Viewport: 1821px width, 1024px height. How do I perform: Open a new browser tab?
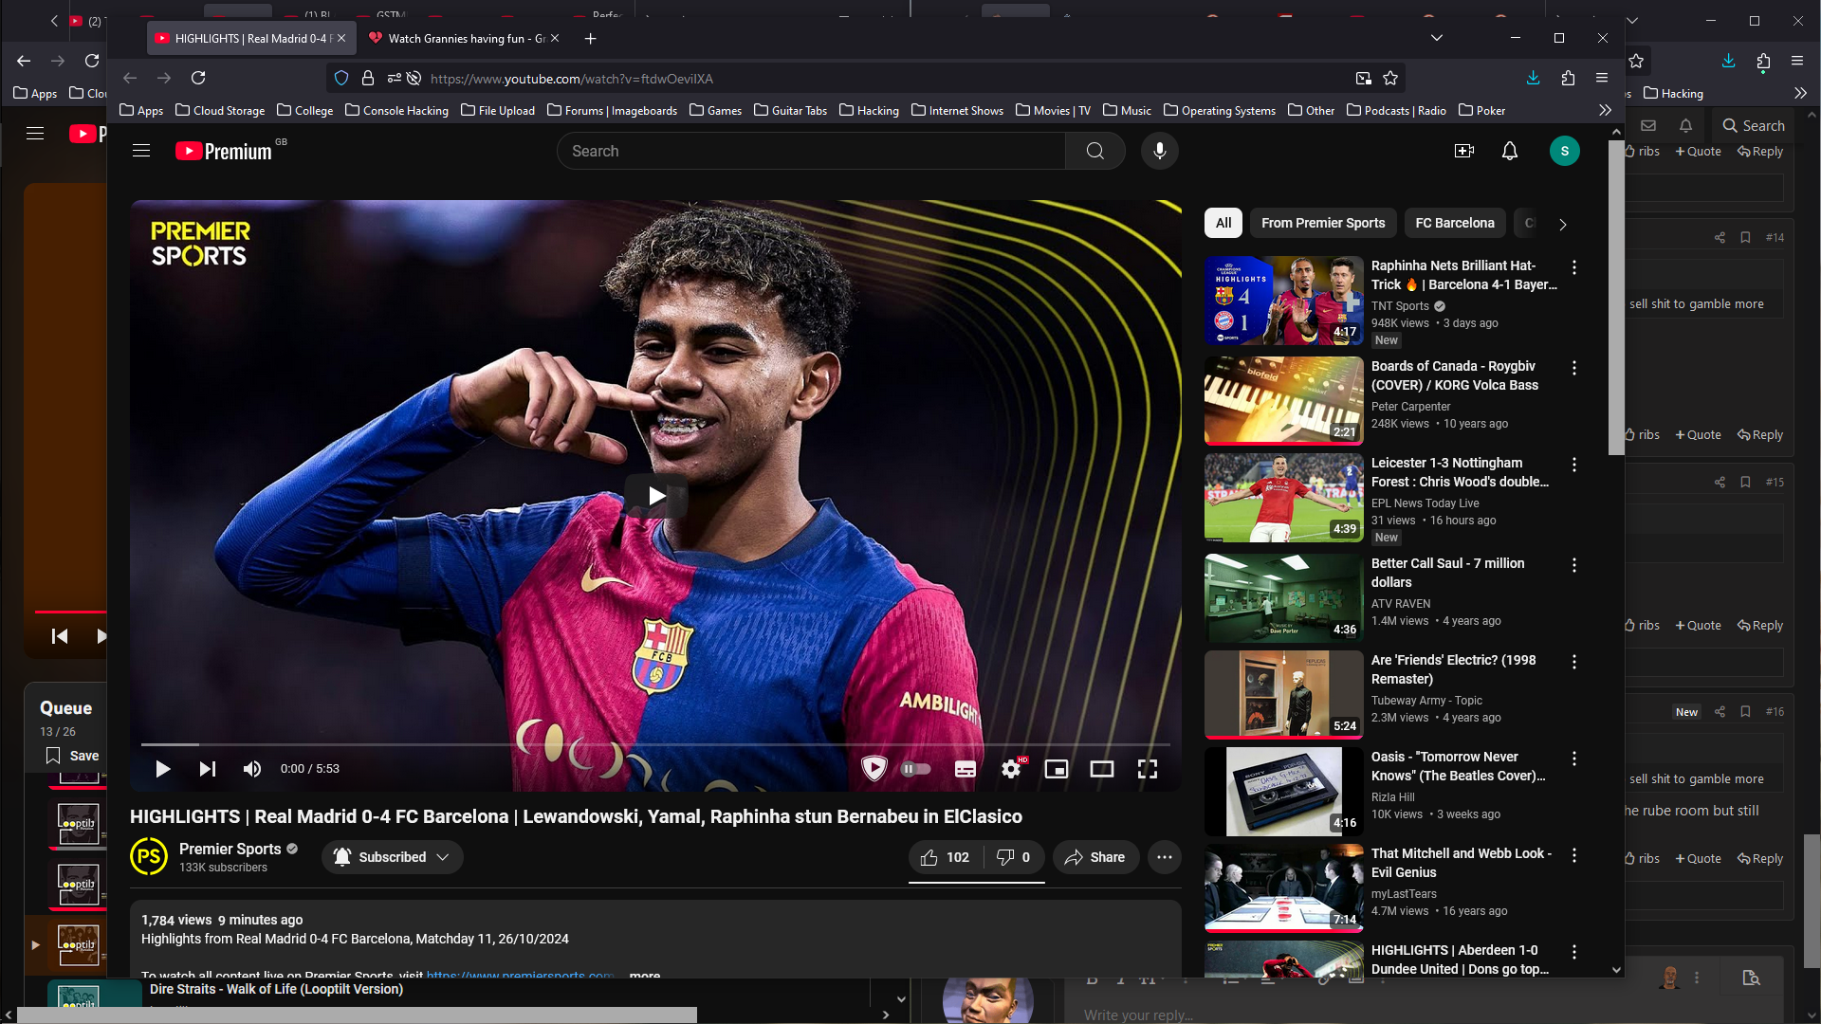point(590,39)
